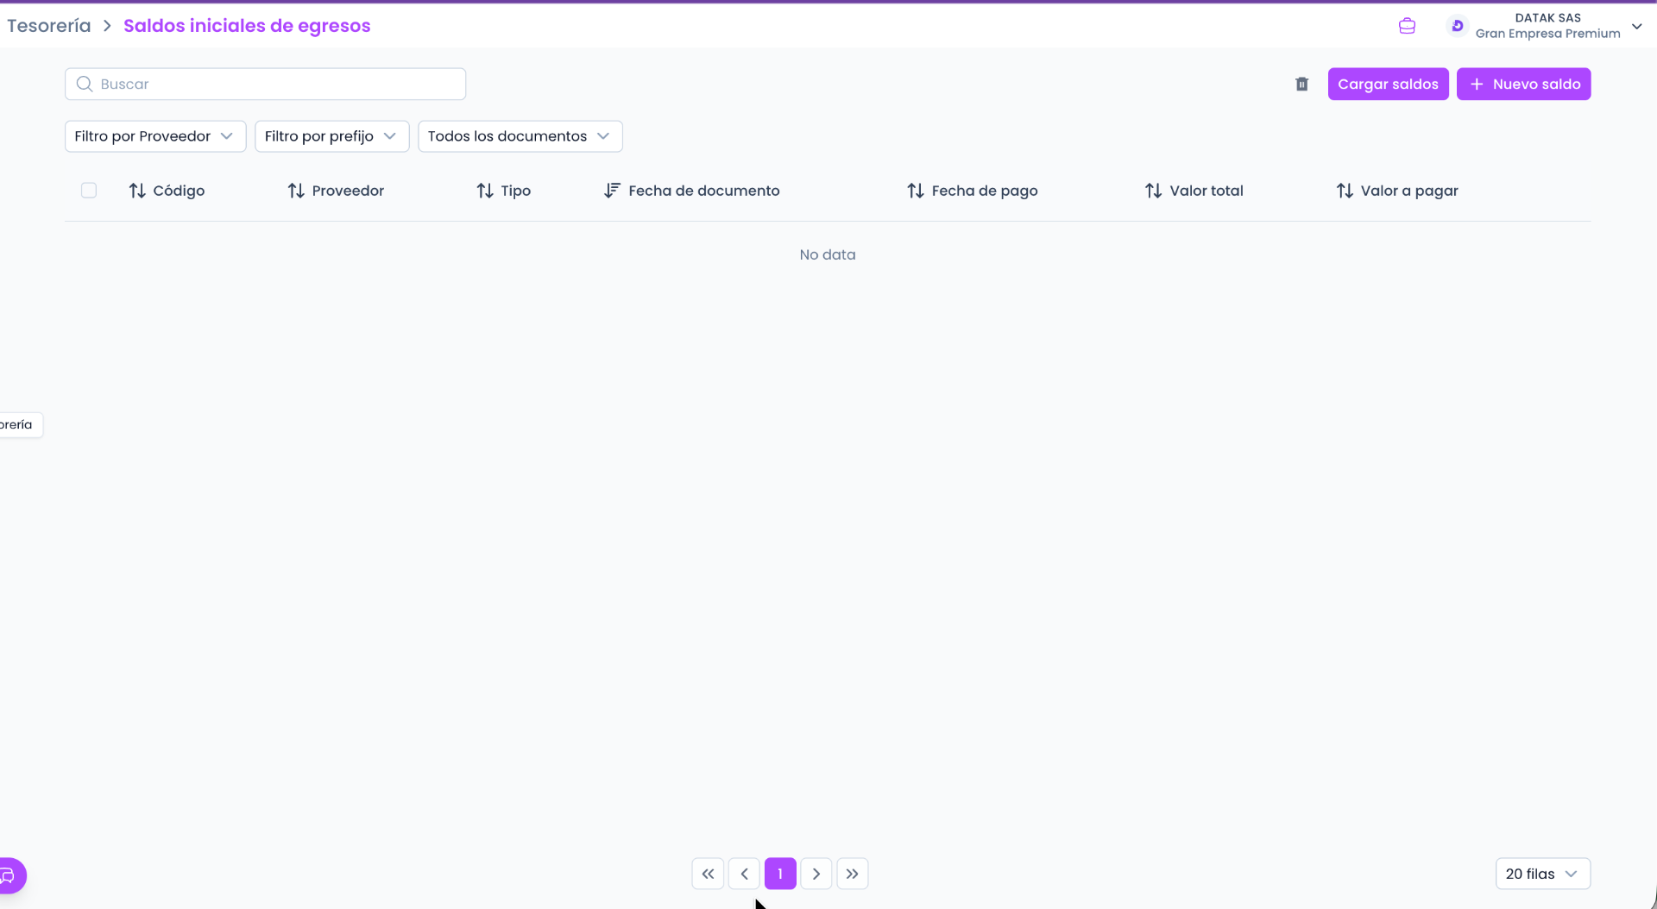This screenshot has height=909, width=1657.
Task: Sort by Proveedor column arrows
Action: pos(296,191)
